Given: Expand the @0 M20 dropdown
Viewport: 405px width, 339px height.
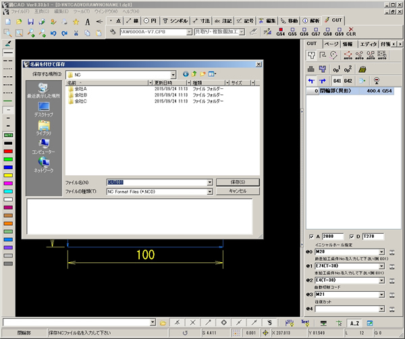Looking at the screenshot, I should pos(381,252).
